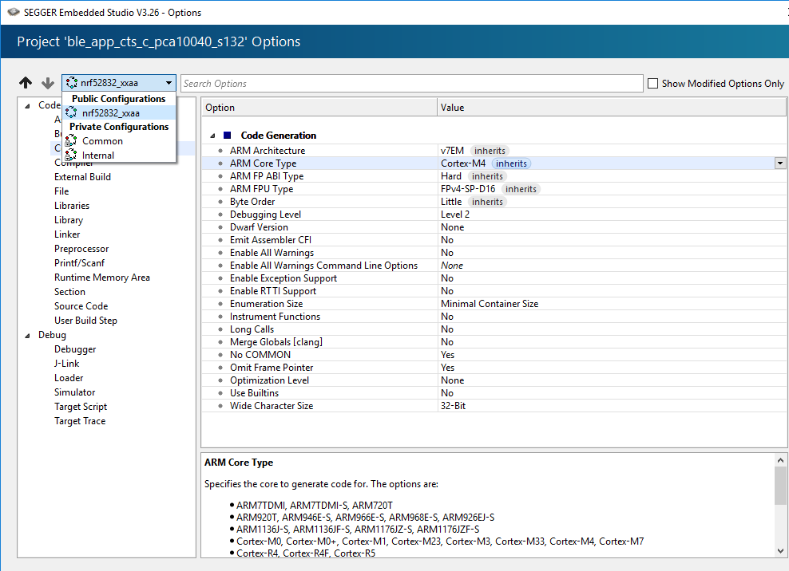Select Library in the options tree
Image resolution: width=789 pixels, height=571 pixels.
(x=69, y=220)
